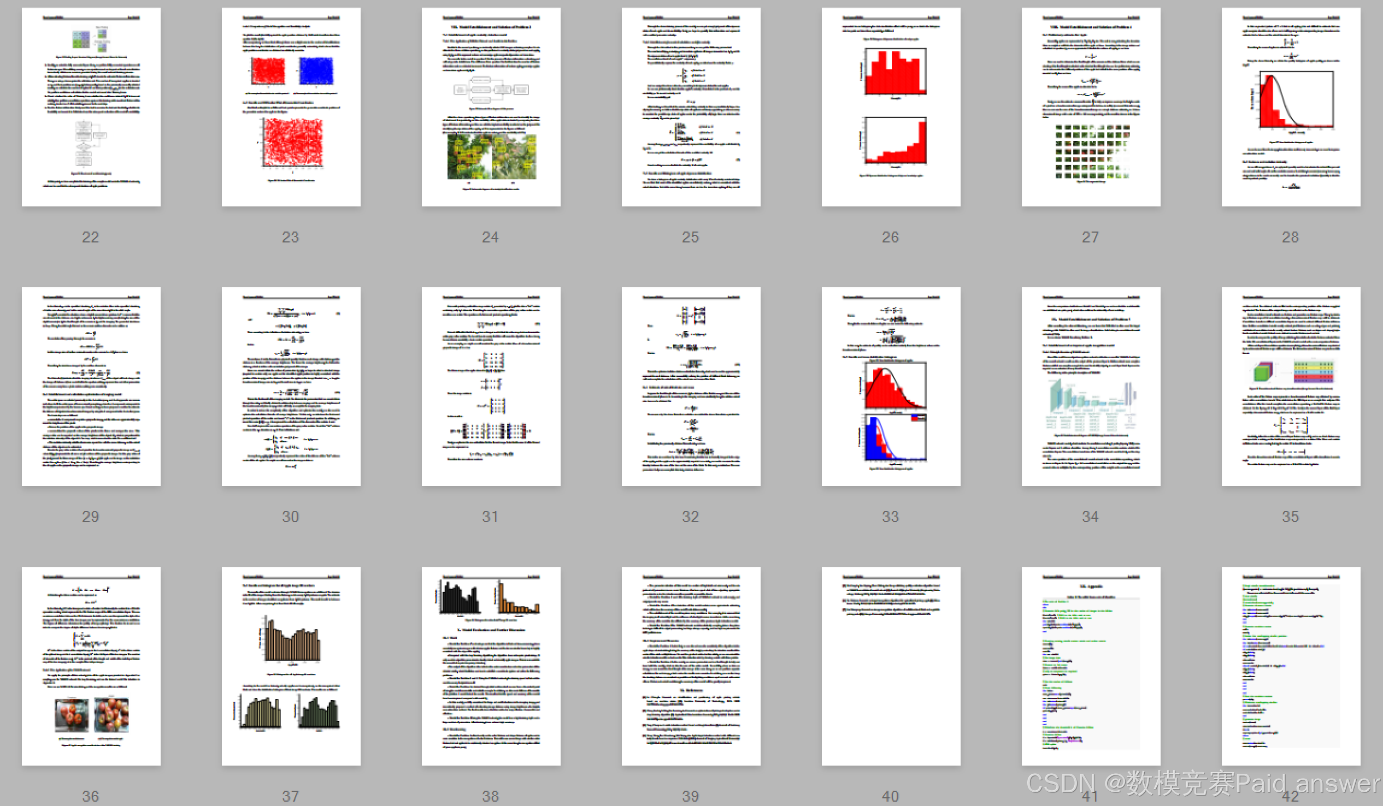Open page 32 thumbnail

point(690,387)
